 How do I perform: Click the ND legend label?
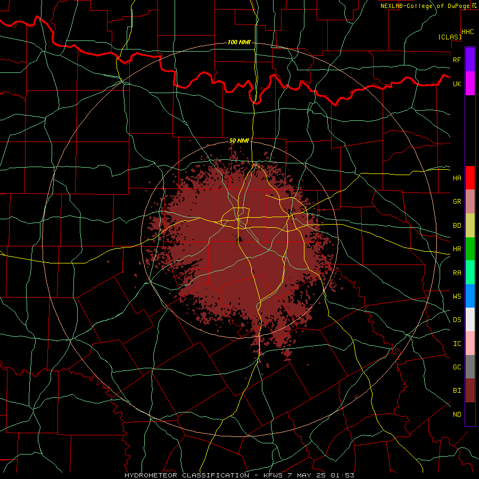457,415
